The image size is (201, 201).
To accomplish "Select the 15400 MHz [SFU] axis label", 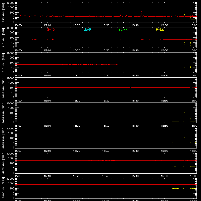I will click(3, 188).
